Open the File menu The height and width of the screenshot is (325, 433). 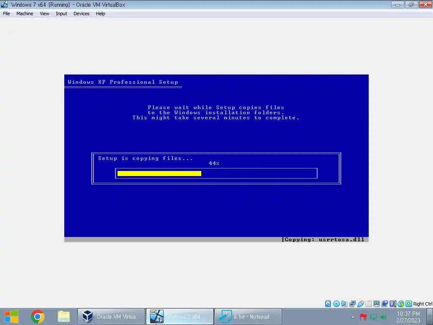pos(6,14)
